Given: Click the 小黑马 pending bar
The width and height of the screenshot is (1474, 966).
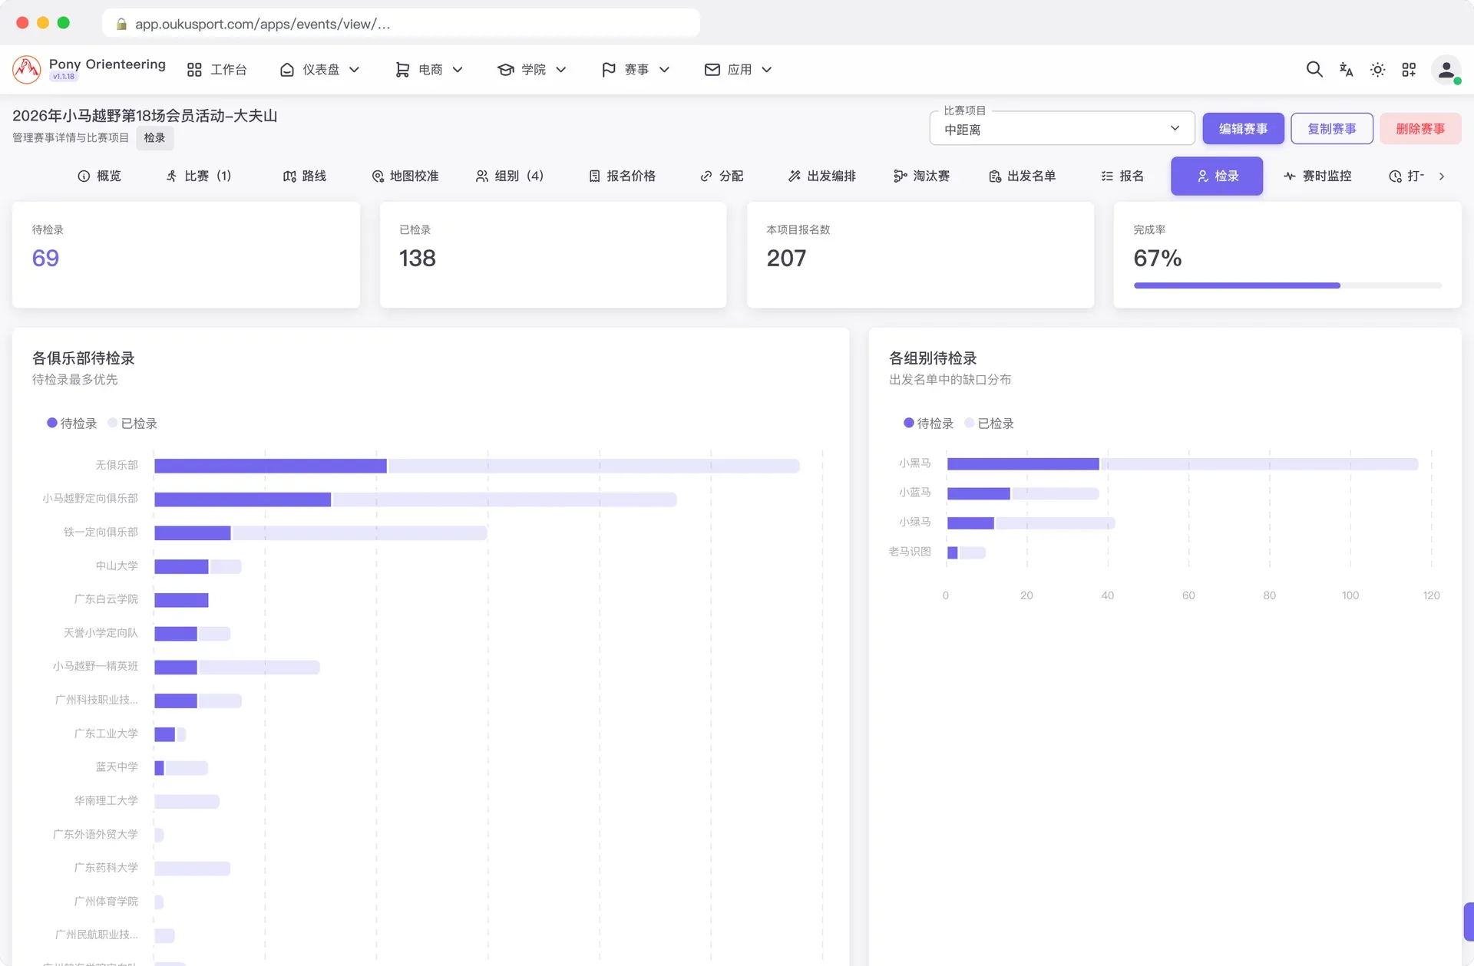Looking at the screenshot, I should point(1023,464).
